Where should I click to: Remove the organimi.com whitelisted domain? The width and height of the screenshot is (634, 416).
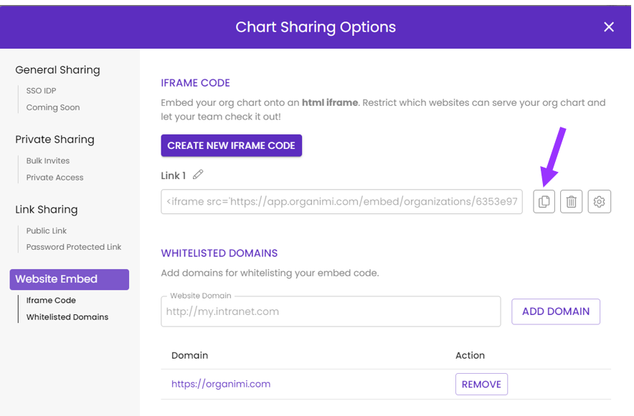coord(481,384)
